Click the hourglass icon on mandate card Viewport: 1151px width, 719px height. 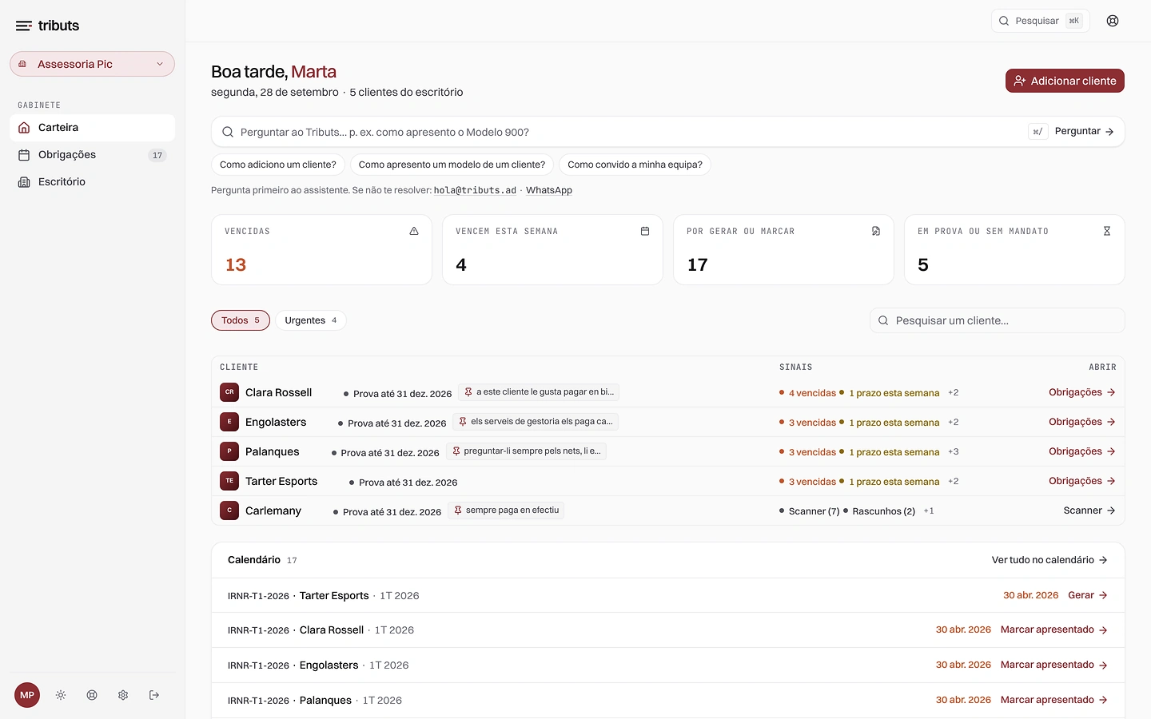1107,231
